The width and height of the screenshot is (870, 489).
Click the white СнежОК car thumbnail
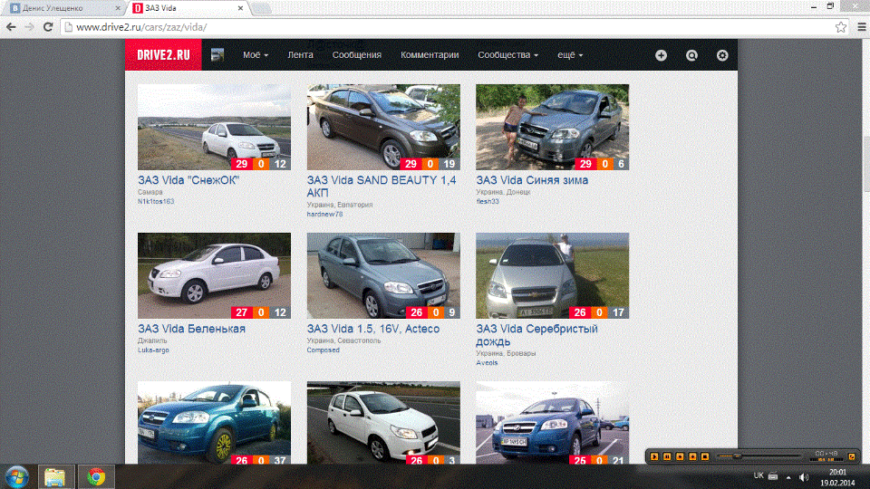click(214, 127)
